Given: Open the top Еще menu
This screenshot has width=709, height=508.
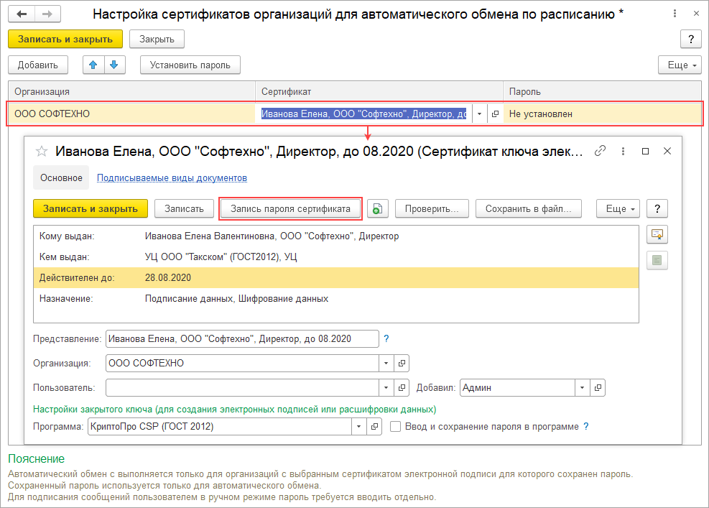Looking at the screenshot, I should pos(680,65).
